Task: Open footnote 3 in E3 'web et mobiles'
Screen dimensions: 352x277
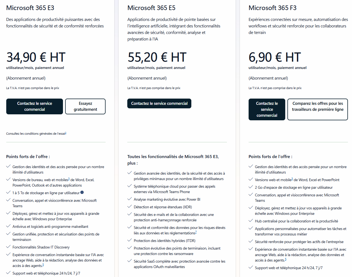Action: tap(69, 179)
